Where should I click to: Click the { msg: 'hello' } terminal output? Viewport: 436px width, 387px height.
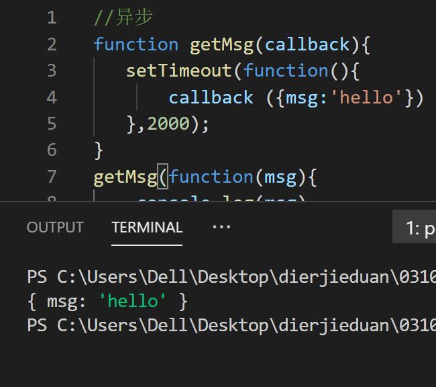click(x=107, y=302)
